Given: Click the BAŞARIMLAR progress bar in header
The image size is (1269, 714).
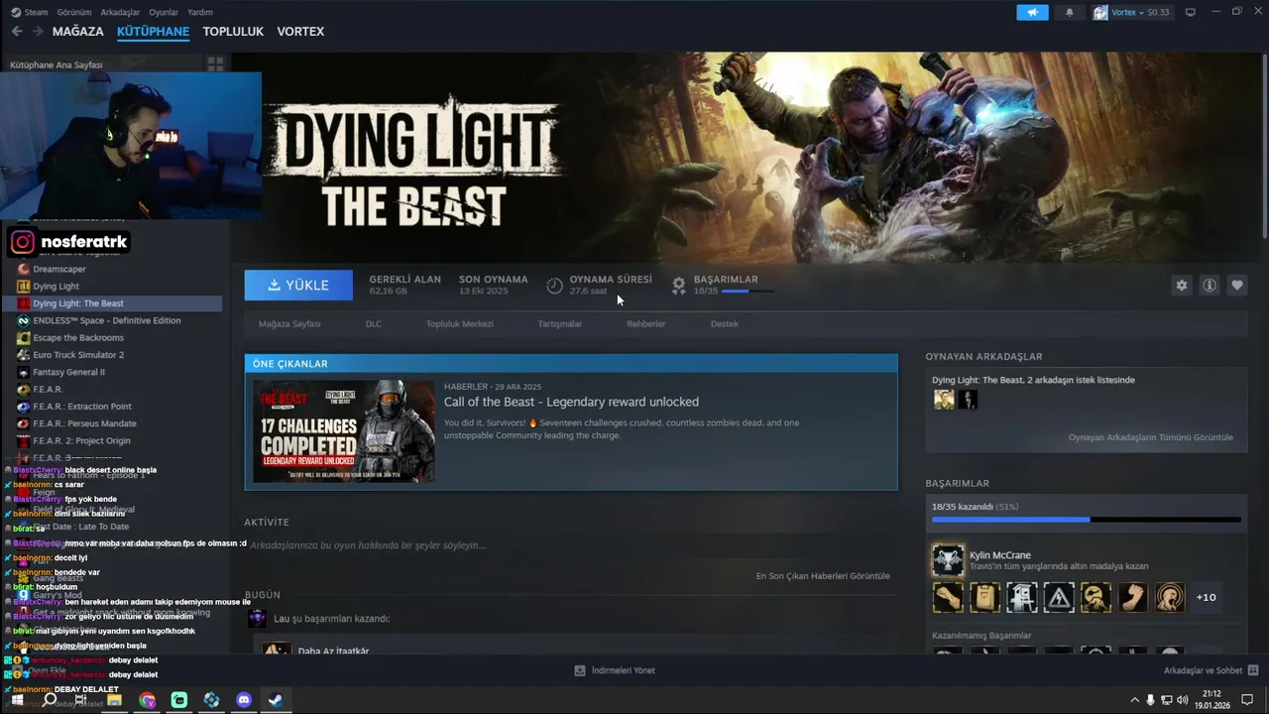Looking at the screenshot, I should [749, 292].
